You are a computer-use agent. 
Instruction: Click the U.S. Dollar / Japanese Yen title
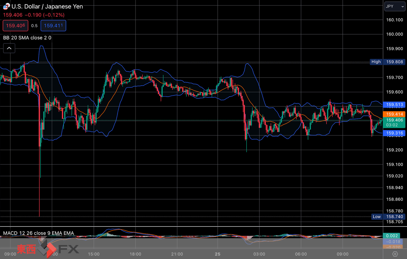tap(47, 6)
